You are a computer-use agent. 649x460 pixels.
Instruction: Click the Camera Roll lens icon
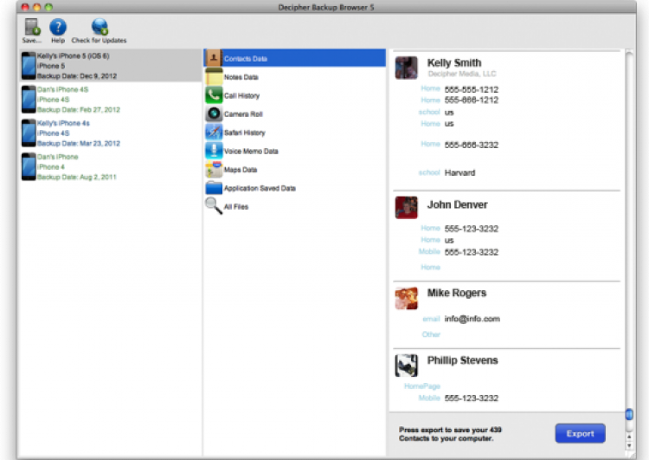click(214, 114)
